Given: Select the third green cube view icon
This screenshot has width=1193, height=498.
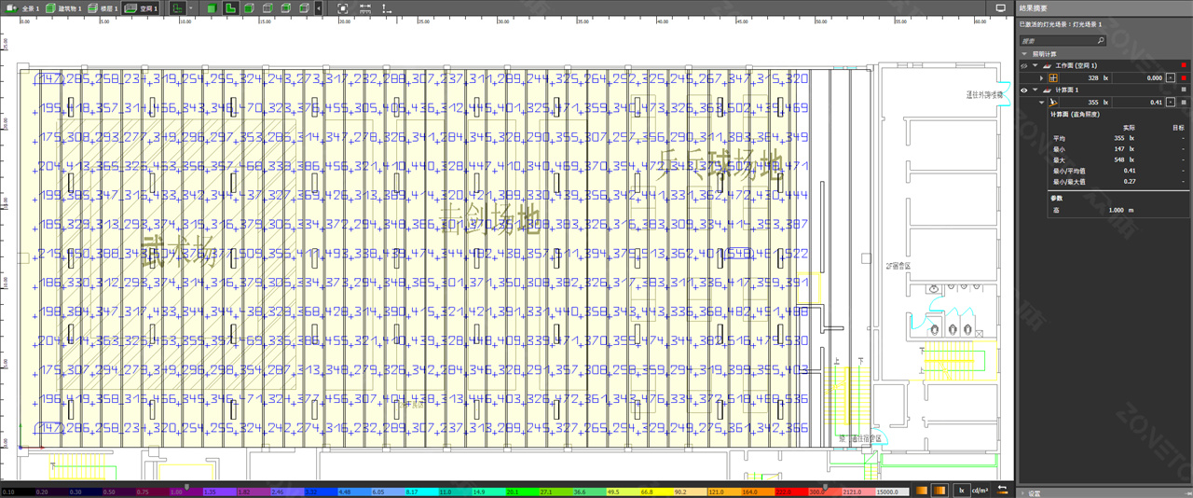Looking at the screenshot, I should point(249,8).
